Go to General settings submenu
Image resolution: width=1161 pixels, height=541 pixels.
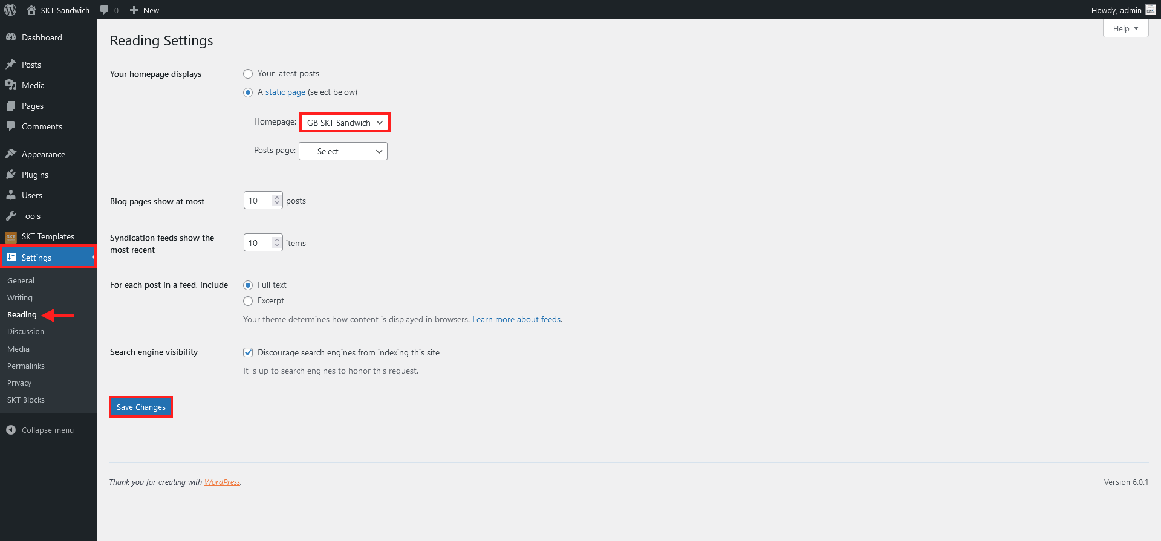coord(21,280)
